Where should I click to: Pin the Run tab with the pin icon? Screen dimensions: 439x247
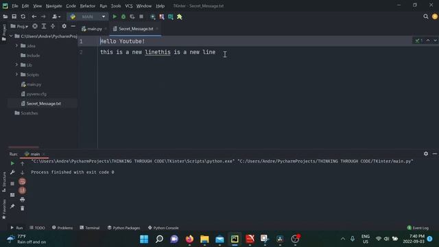tap(12, 207)
